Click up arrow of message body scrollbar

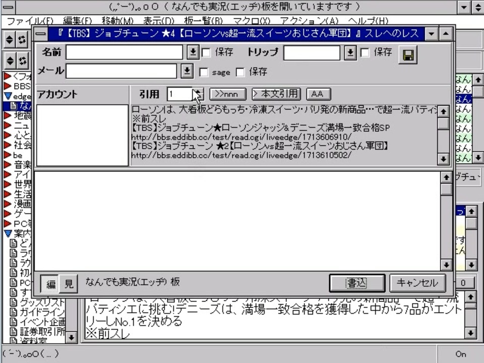[446, 177]
